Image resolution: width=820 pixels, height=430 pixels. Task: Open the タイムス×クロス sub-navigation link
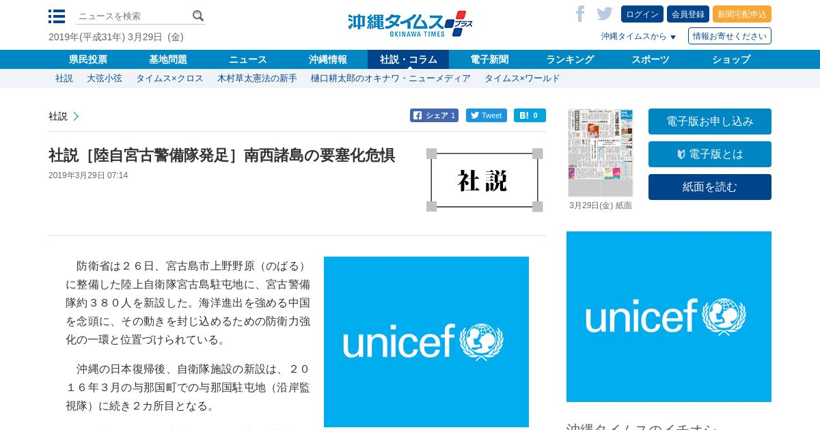coord(169,78)
